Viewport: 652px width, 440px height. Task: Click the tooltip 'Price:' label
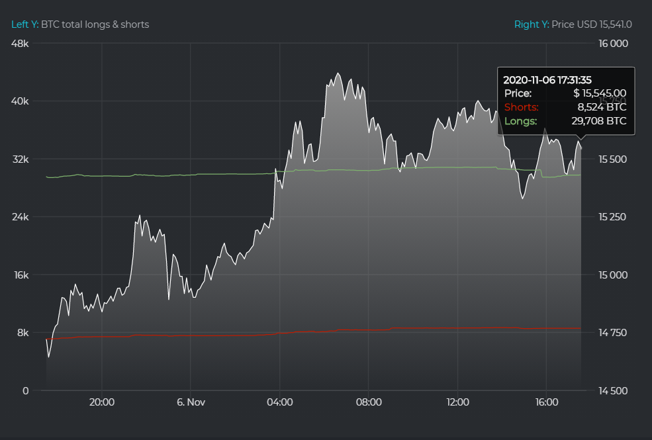pos(518,93)
